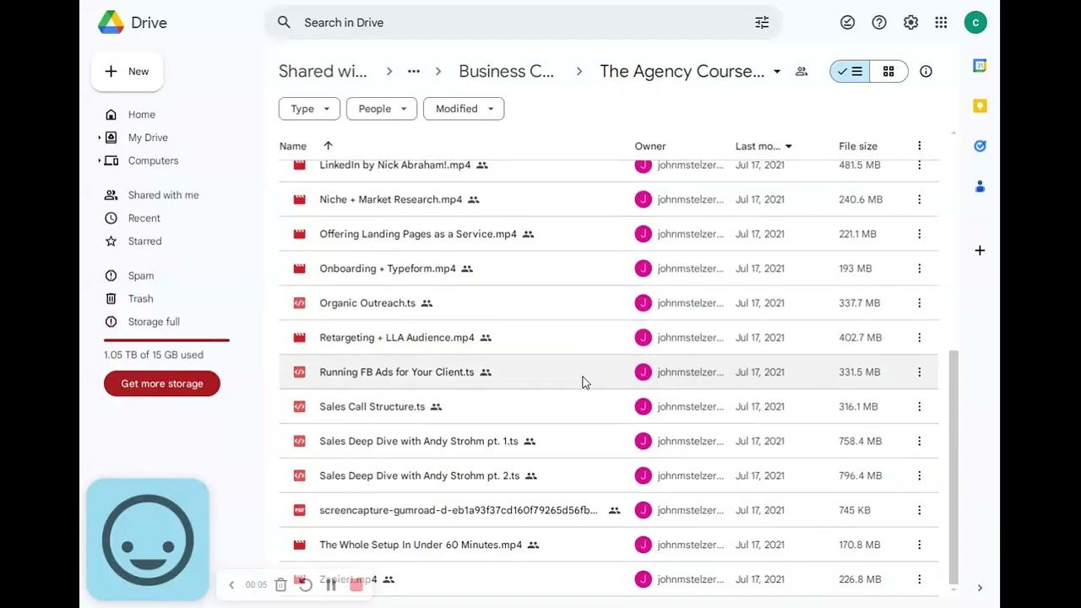Expand the Computers tree
This screenshot has height=608, width=1081.
coord(100,160)
